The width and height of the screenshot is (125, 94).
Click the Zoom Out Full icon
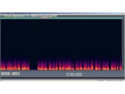pos(16,73)
